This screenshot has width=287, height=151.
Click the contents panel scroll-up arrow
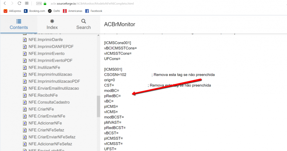coord(98,35)
